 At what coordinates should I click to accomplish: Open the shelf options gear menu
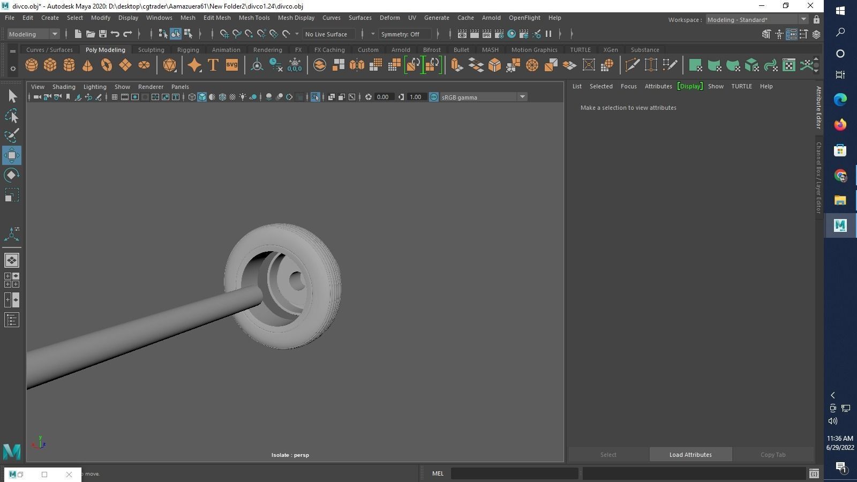click(x=13, y=69)
